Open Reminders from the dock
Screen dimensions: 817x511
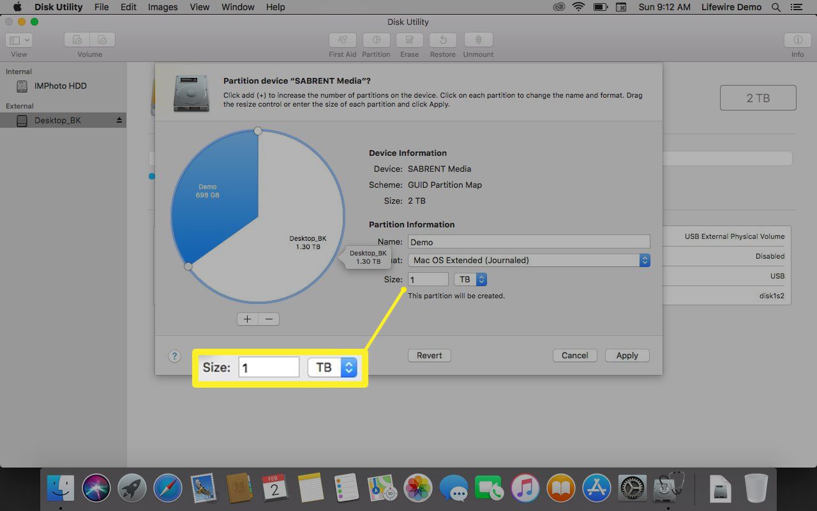tap(347, 489)
